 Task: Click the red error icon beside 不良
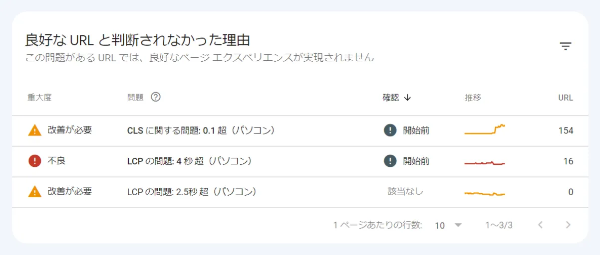tap(34, 161)
